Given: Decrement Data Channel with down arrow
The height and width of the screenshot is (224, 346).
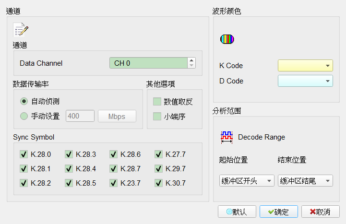Looking at the screenshot, I should tap(191, 66).
